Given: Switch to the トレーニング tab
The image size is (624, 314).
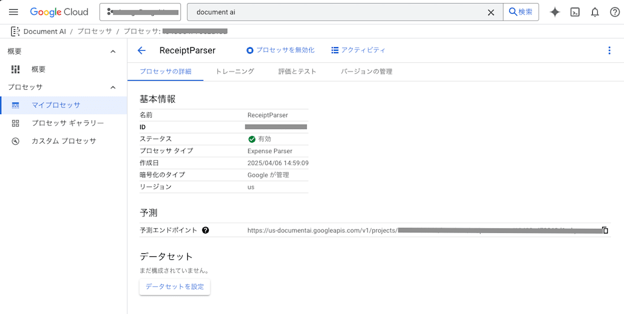Looking at the screenshot, I should pos(235,72).
